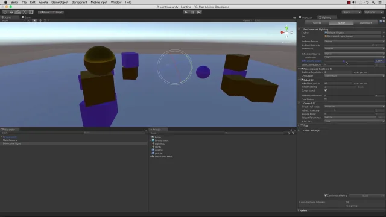The image size is (386, 217).
Task: Select Environment object in Hierarchy
Action: click(x=10, y=137)
